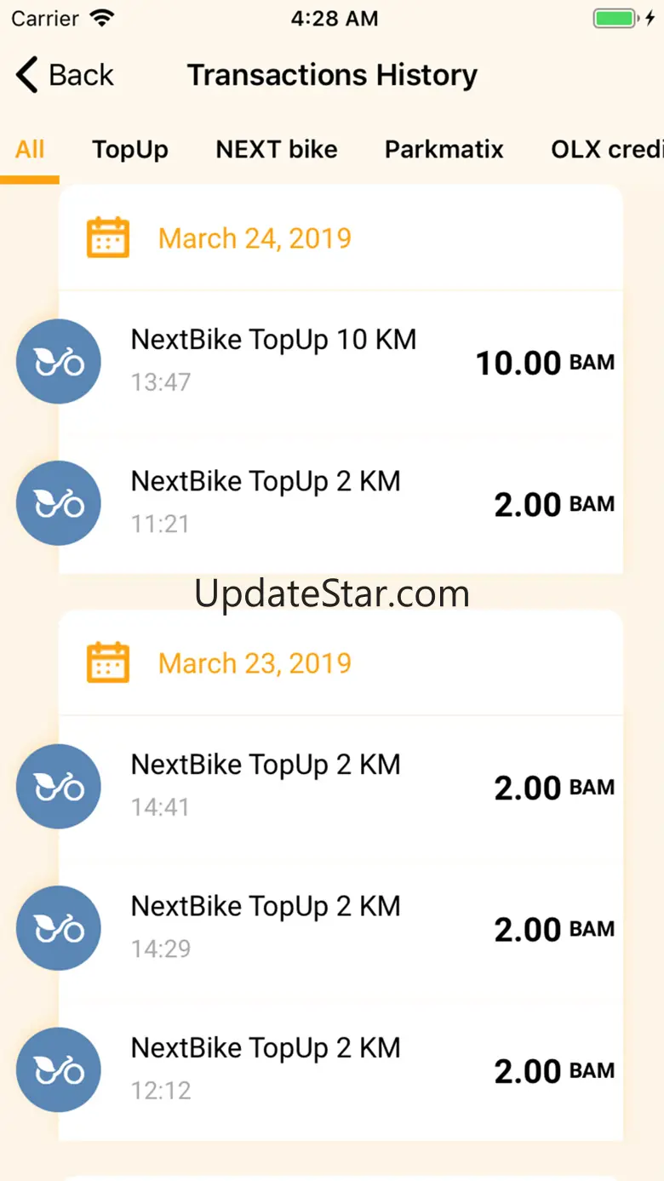Image resolution: width=664 pixels, height=1181 pixels.
Task: Select the bike icon for 13:47 transaction
Action: (x=59, y=361)
